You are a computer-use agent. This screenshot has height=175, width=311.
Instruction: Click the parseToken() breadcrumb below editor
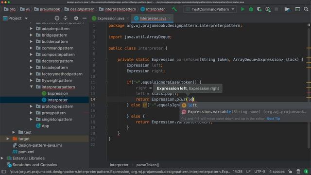tap(148, 165)
